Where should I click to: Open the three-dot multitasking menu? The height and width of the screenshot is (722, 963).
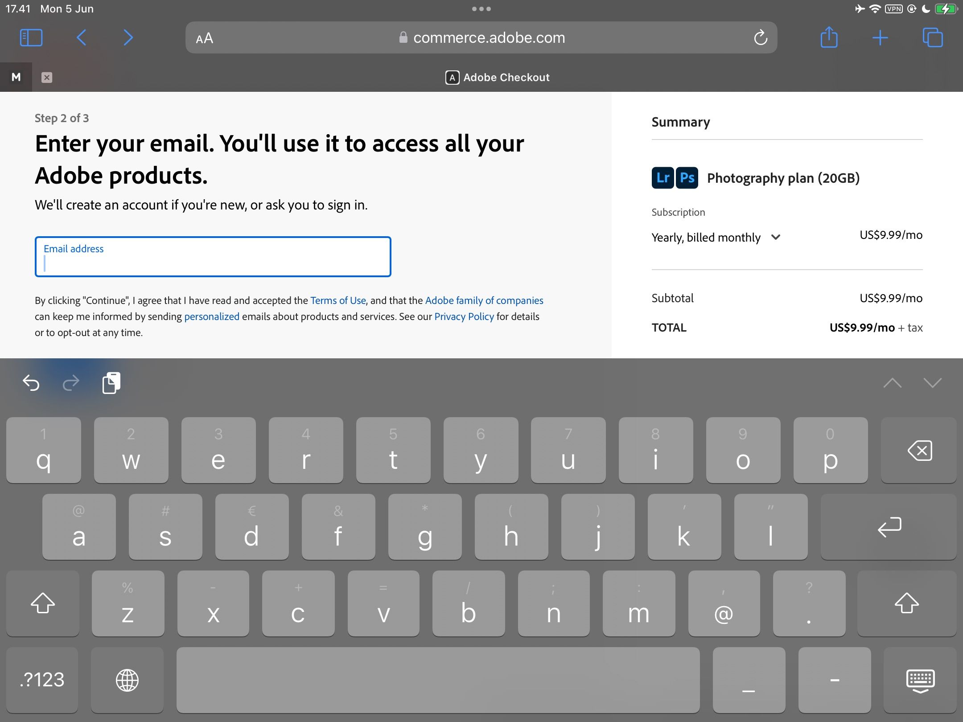(x=481, y=9)
